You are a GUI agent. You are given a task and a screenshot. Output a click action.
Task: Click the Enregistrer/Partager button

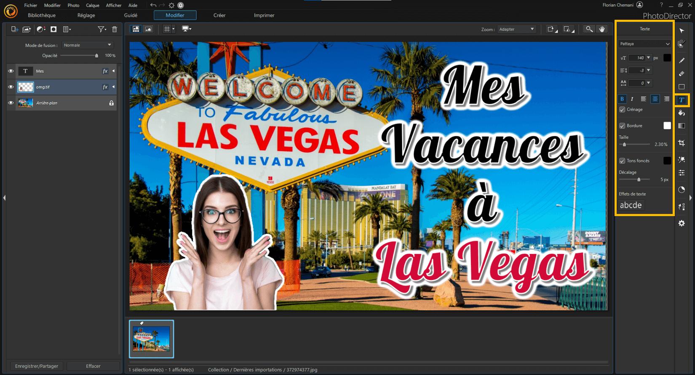coord(37,366)
